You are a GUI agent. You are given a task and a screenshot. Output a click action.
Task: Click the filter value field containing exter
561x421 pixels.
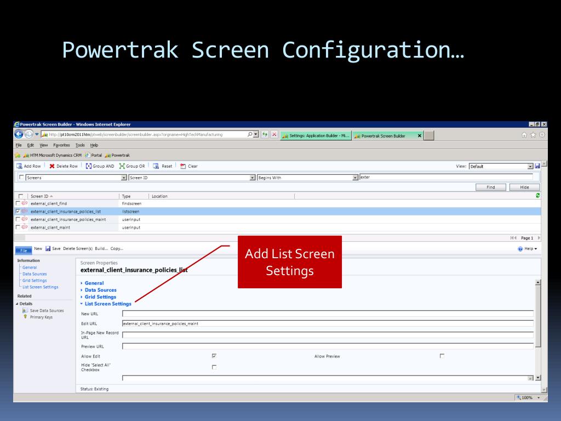[446, 177]
